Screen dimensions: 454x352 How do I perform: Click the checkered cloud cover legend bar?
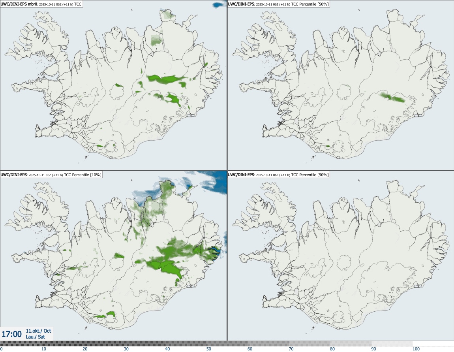[227, 344]
